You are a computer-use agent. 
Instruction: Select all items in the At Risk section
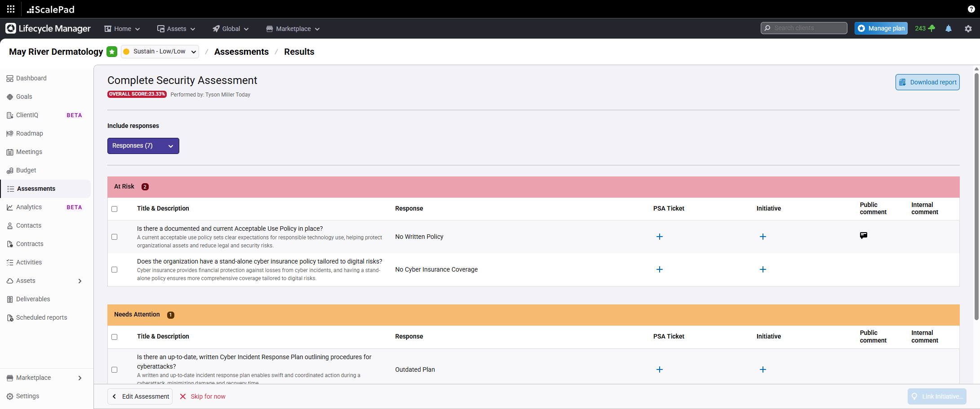(x=115, y=209)
